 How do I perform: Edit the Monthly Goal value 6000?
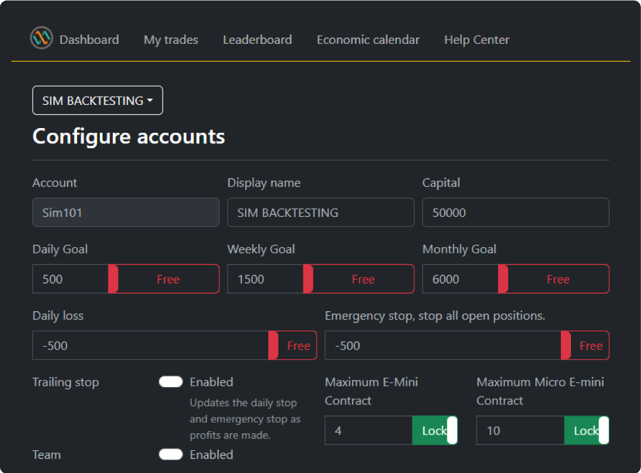click(x=461, y=279)
